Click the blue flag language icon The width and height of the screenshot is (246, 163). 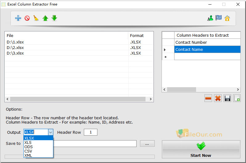coord(219,18)
